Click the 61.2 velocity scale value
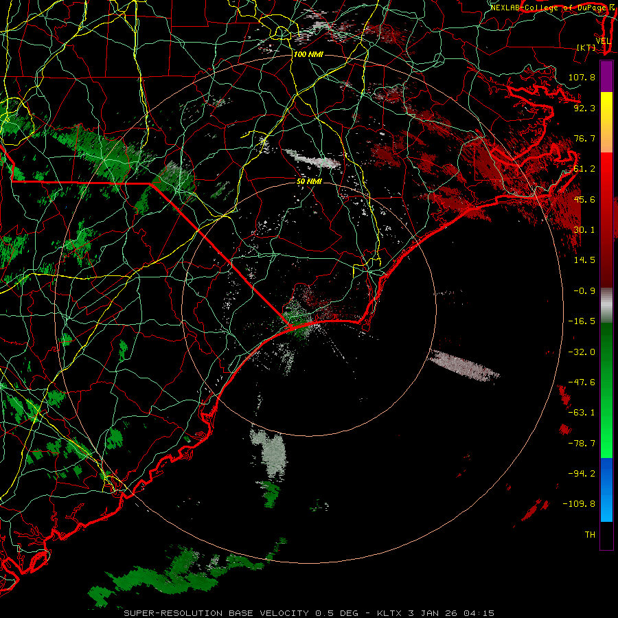The width and height of the screenshot is (618, 618). (584, 169)
